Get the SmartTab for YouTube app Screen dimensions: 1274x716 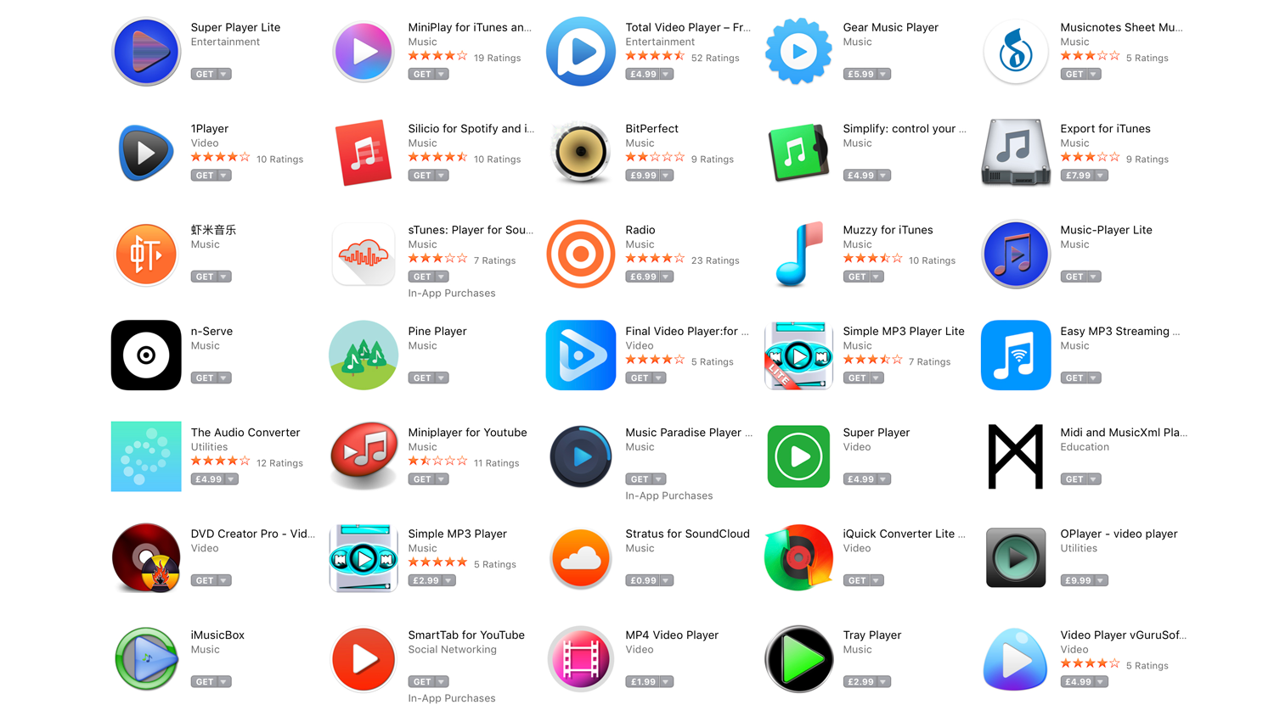[x=422, y=682]
